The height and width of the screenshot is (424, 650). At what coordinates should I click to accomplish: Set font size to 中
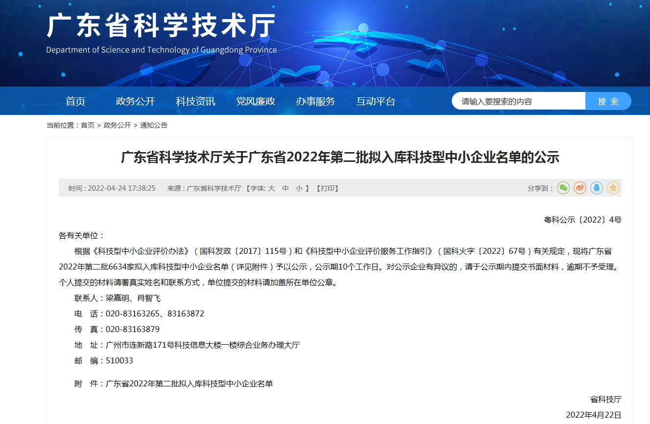point(285,188)
